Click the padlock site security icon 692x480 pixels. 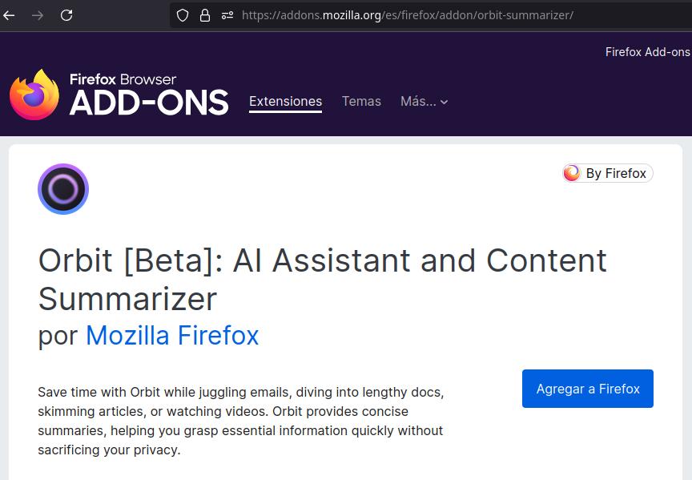tap(205, 15)
